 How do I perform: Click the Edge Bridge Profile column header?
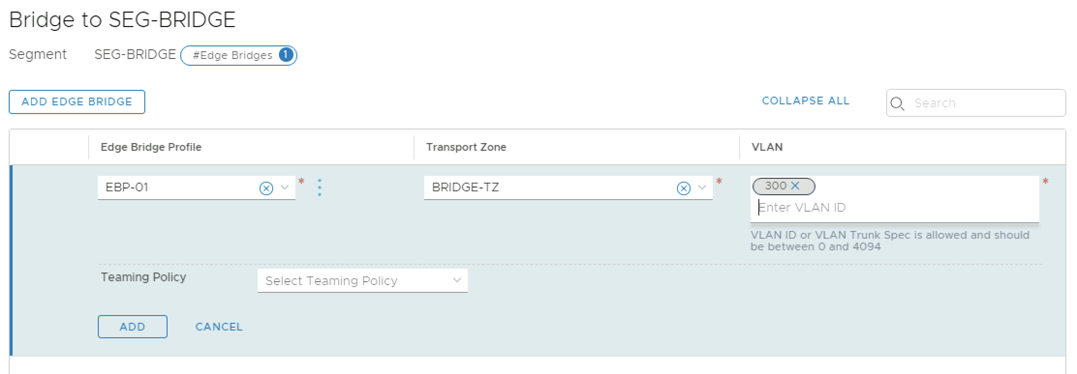click(151, 147)
